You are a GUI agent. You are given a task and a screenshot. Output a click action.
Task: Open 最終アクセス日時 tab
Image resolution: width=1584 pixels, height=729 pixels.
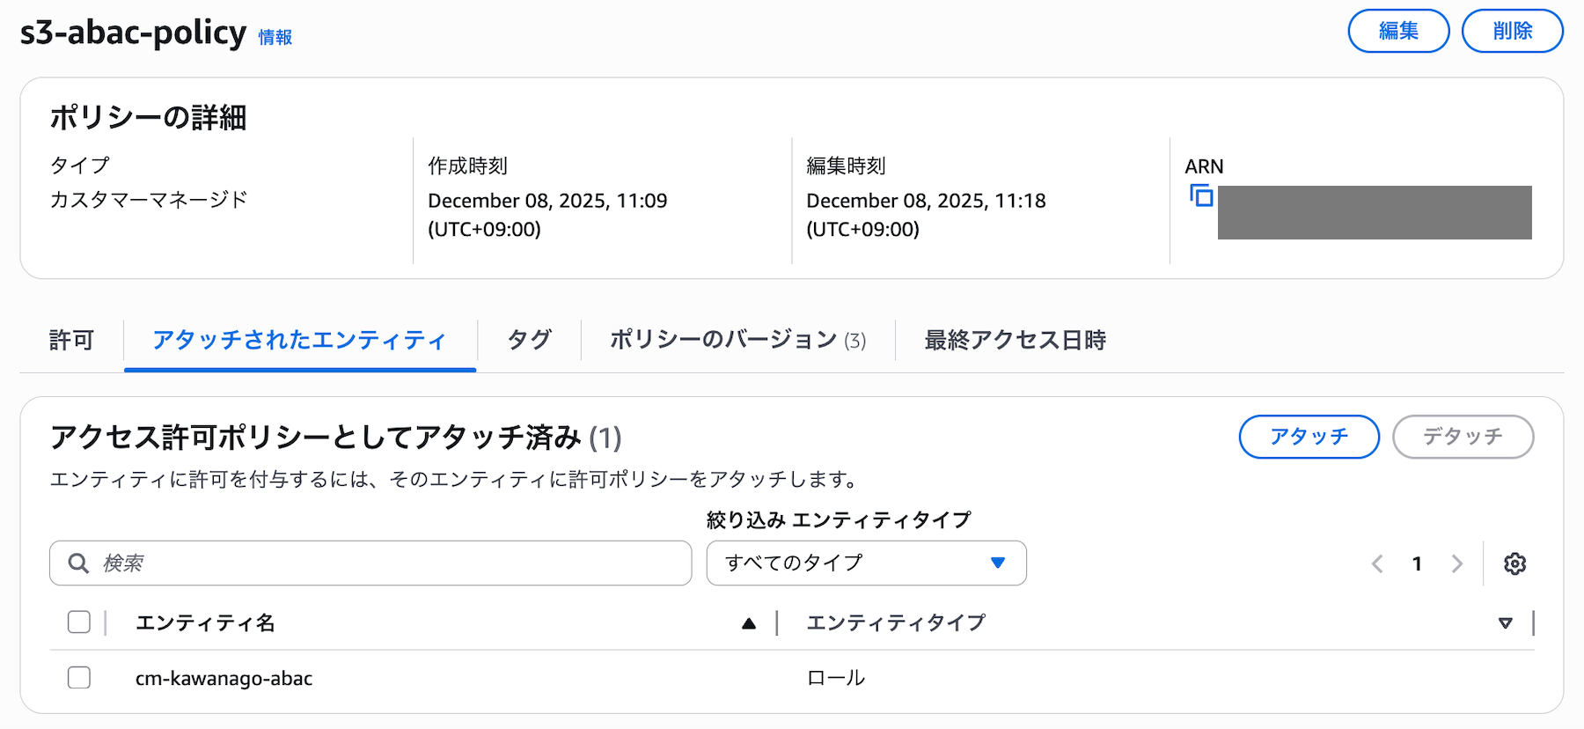(1015, 341)
